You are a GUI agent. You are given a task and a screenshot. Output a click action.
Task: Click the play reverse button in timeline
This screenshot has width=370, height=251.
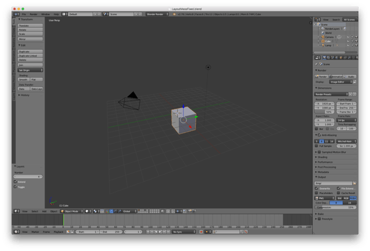tap(156, 232)
